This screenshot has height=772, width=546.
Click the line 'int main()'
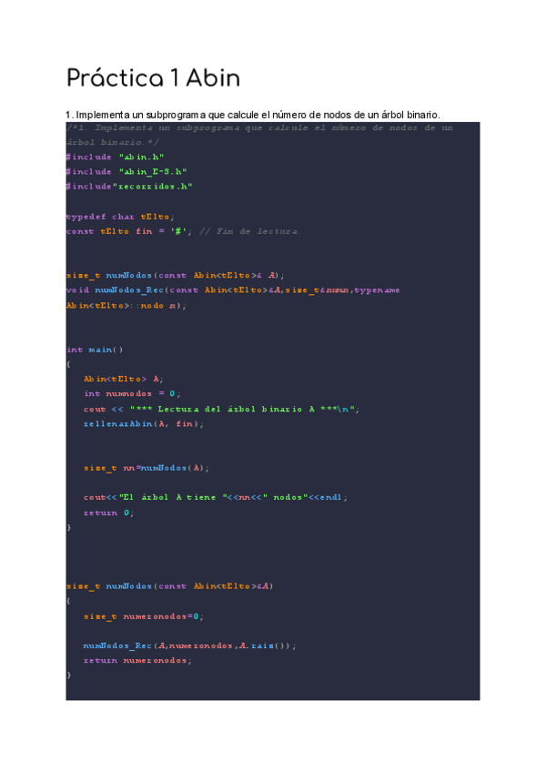(95, 350)
